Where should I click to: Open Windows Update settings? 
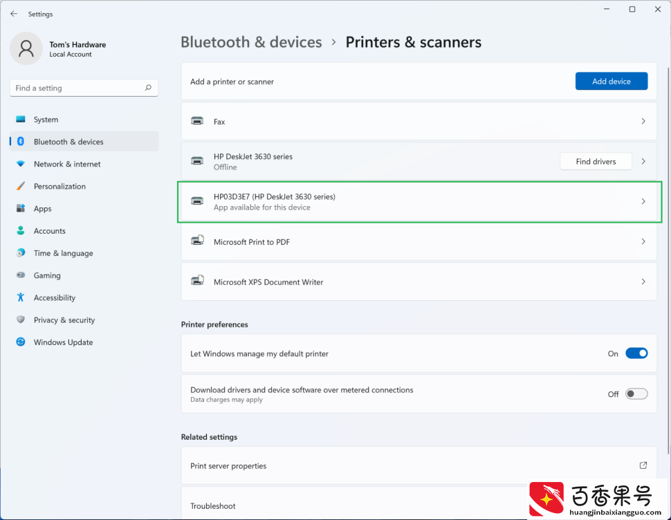point(84,342)
